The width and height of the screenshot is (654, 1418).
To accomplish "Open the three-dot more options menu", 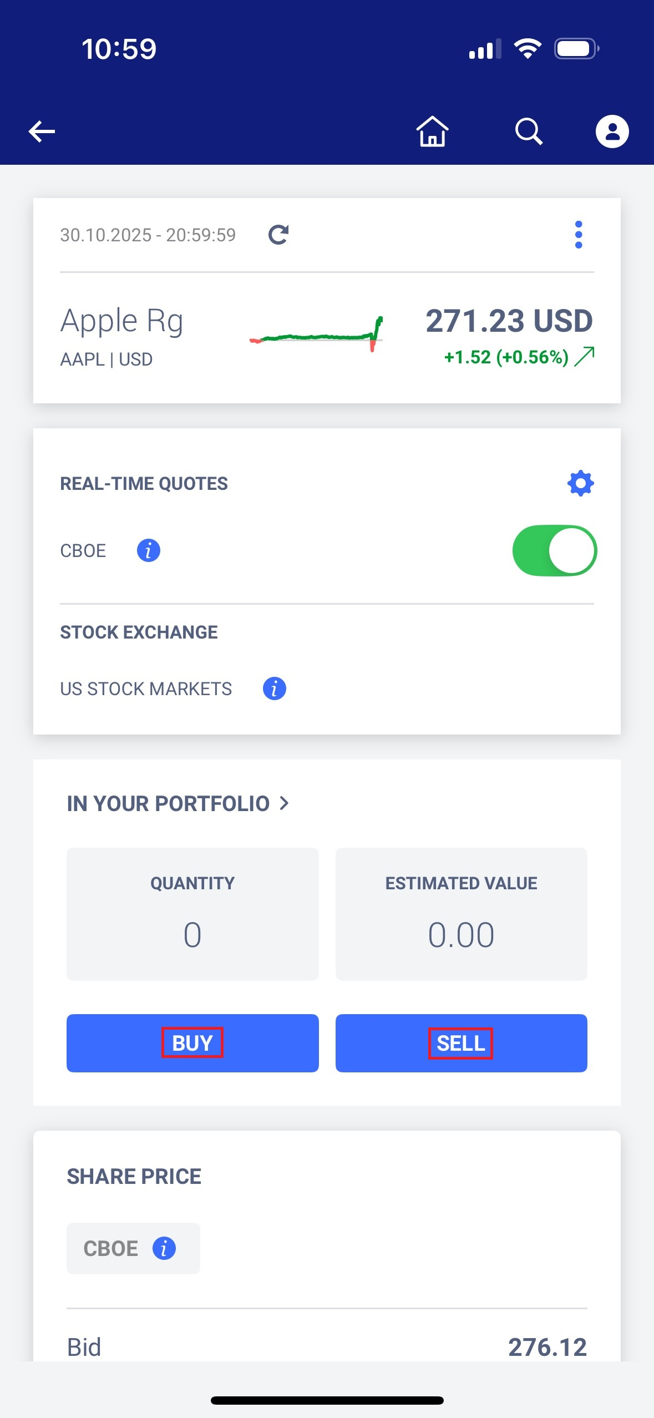I will click(x=579, y=235).
